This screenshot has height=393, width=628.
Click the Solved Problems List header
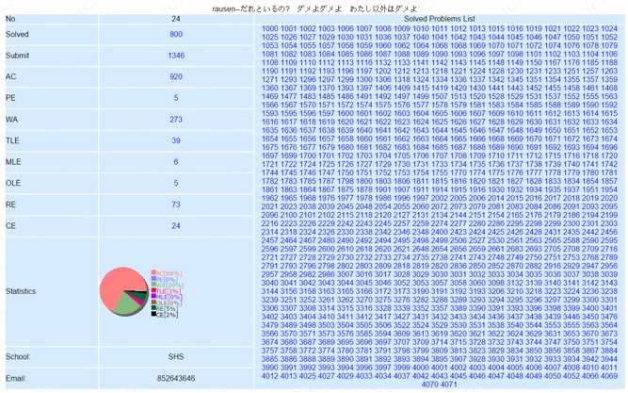pos(440,19)
